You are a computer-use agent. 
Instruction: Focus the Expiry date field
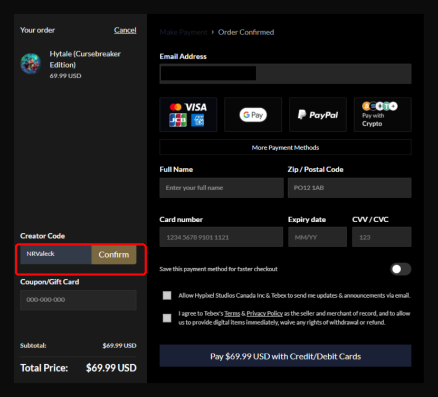coord(318,237)
